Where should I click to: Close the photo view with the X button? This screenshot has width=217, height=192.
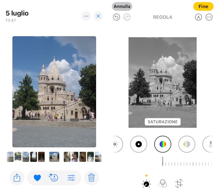(98, 16)
